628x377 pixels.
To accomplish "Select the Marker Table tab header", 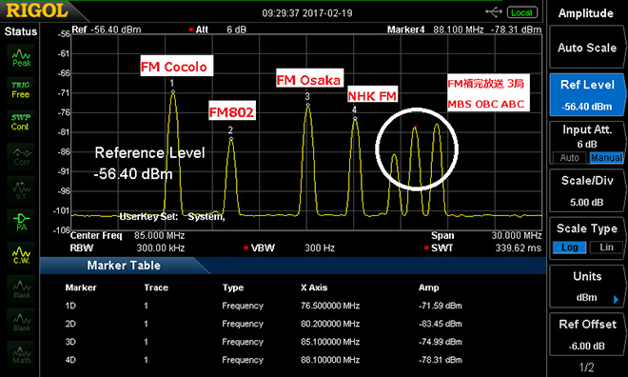I will pos(124,266).
